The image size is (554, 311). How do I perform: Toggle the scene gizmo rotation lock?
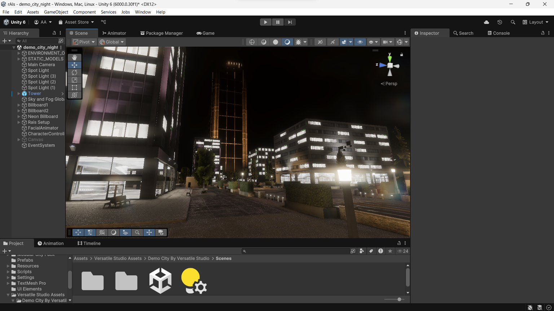pos(401,54)
